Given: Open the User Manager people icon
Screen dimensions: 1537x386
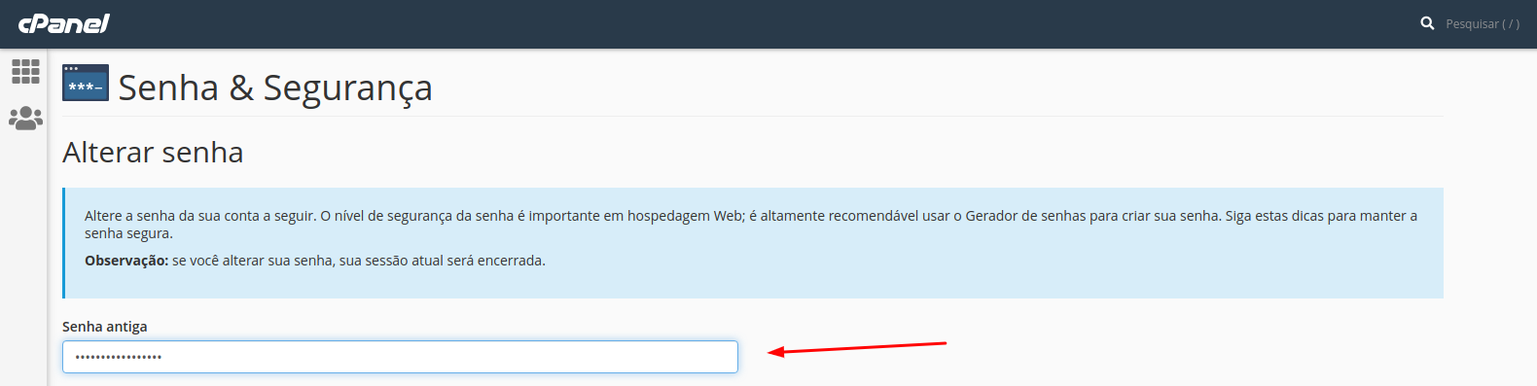Looking at the screenshot, I should pos(25,119).
